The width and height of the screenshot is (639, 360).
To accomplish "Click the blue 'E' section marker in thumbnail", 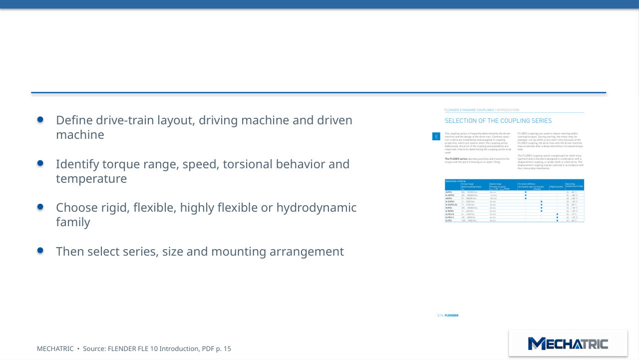I will pos(436,136).
